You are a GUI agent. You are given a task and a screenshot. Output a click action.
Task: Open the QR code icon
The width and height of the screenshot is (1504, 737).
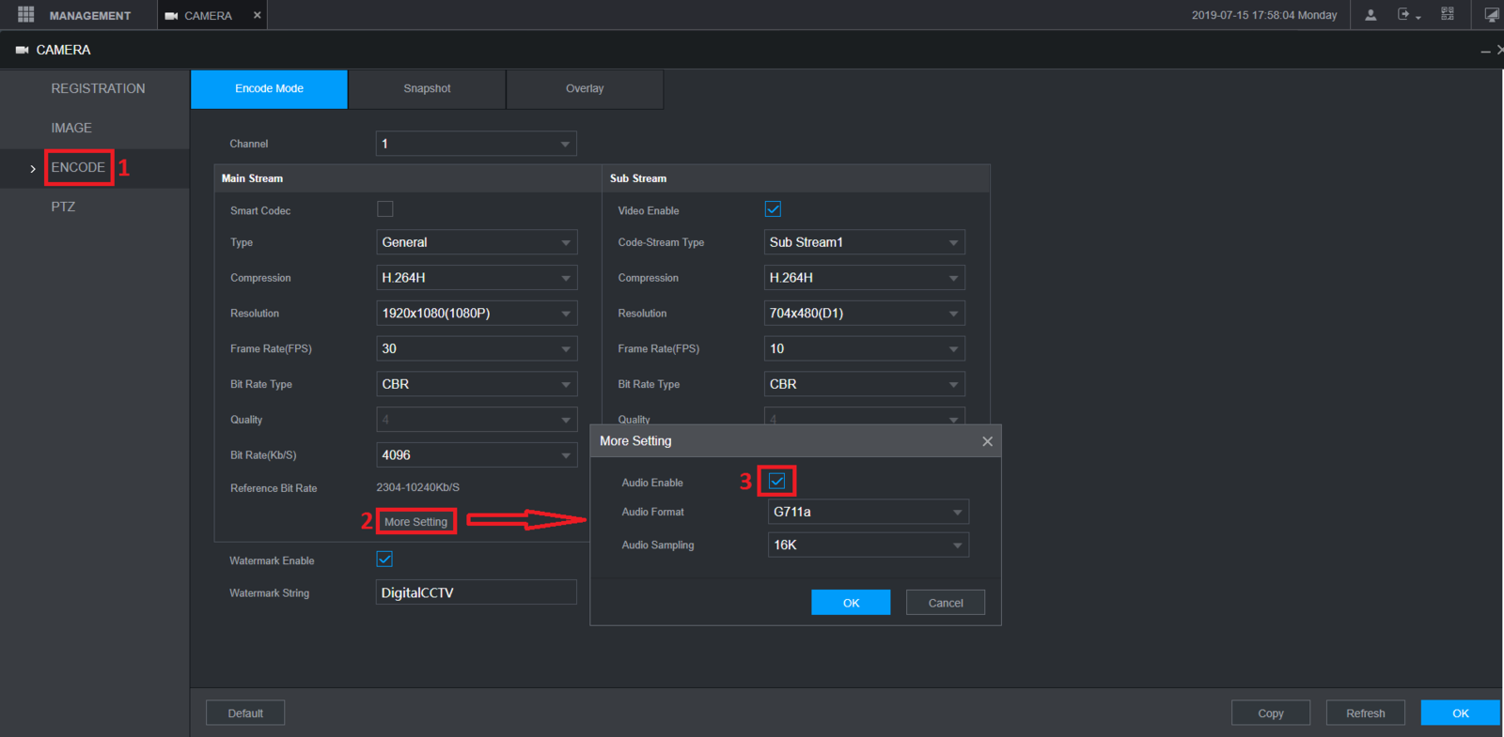point(1448,15)
